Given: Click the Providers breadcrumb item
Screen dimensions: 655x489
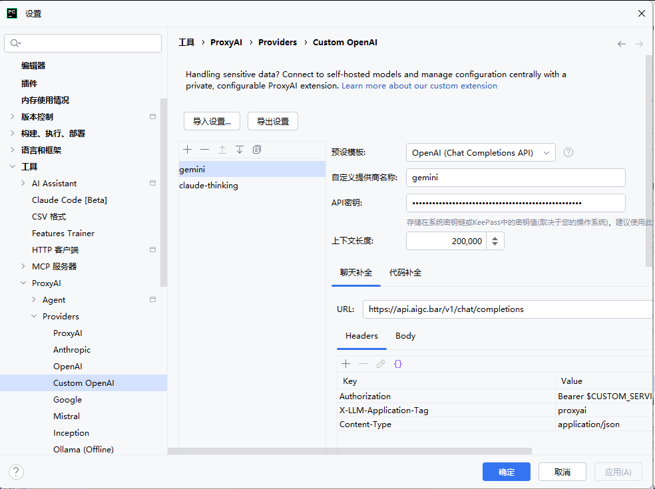Looking at the screenshot, I should click(278, 43).
